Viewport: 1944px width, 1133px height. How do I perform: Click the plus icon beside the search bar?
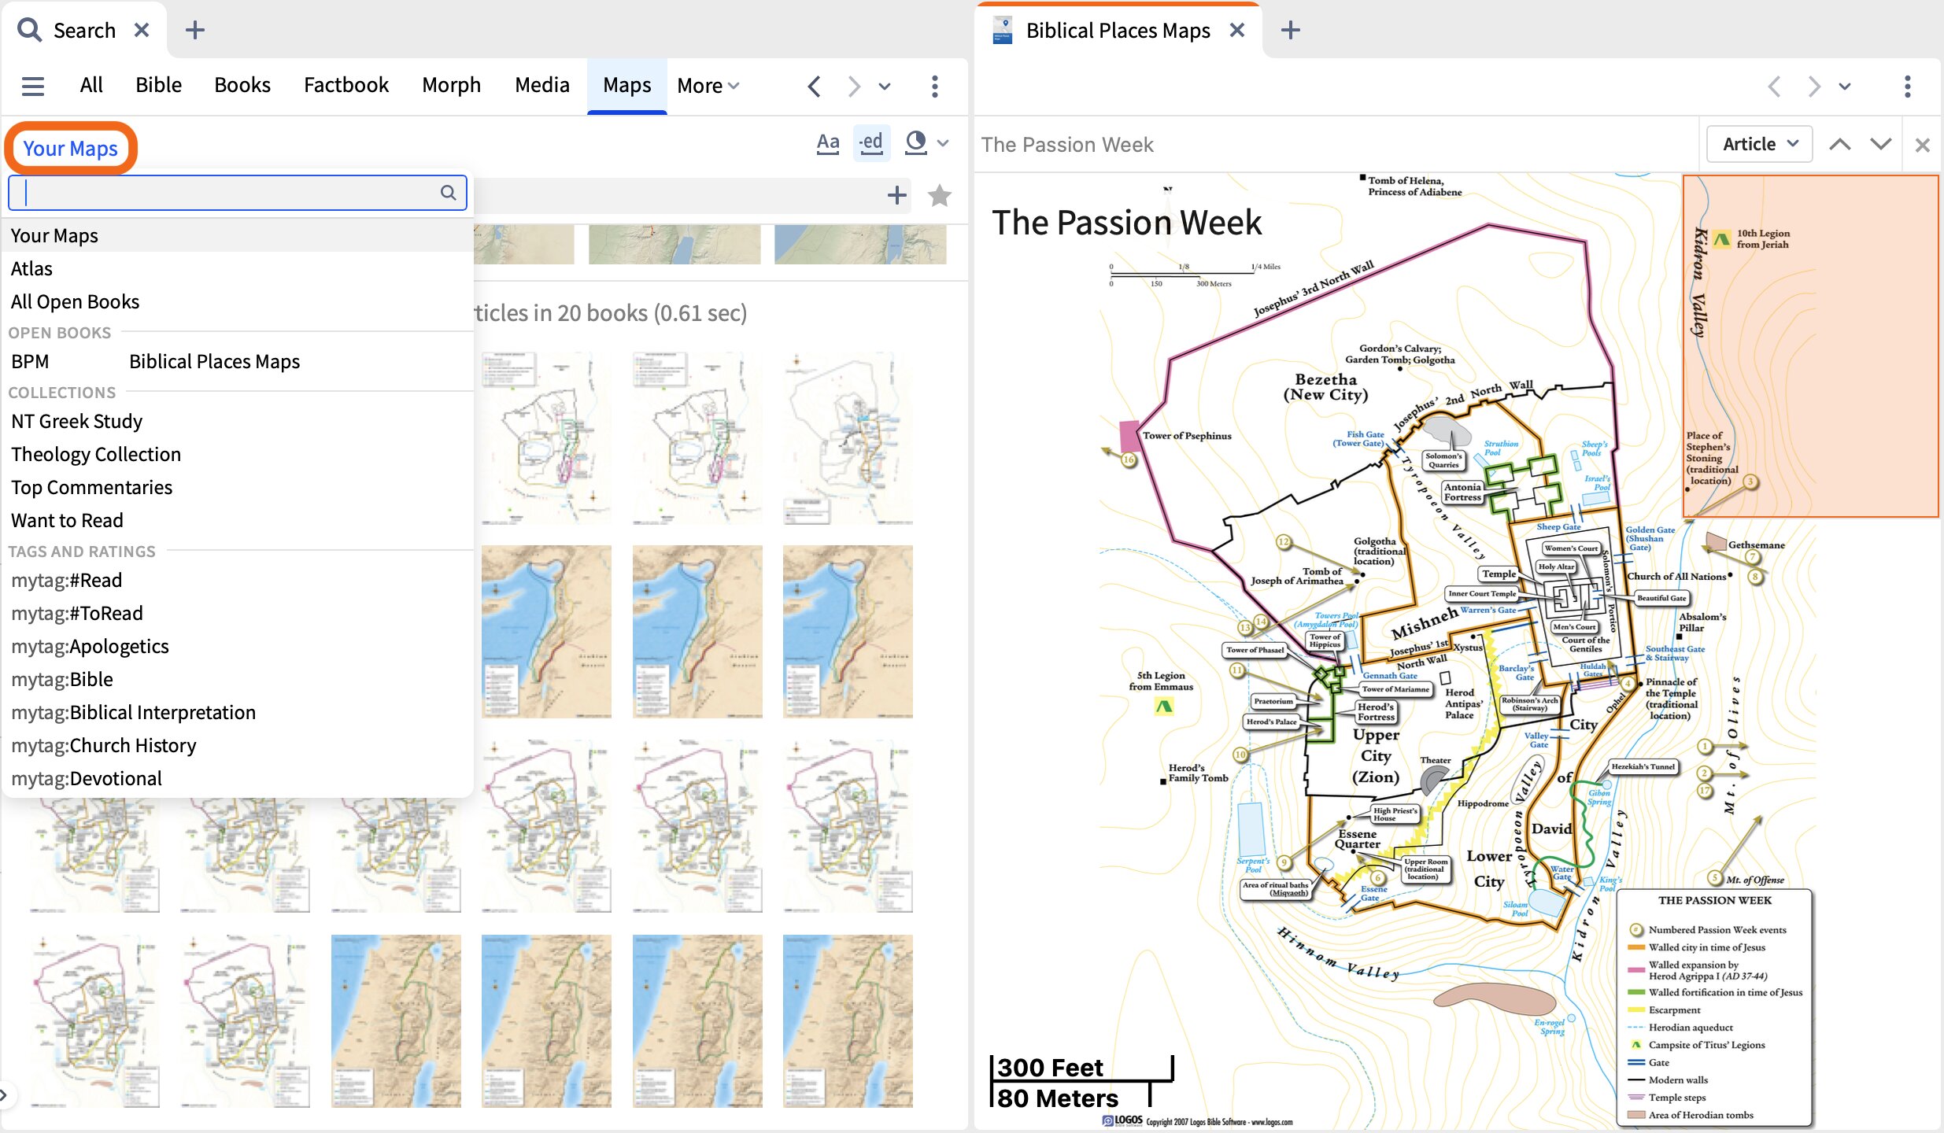click(x=896, y=195)
